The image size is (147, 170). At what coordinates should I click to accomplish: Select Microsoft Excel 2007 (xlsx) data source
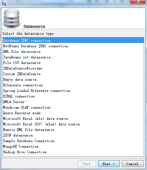pos(73,124)
